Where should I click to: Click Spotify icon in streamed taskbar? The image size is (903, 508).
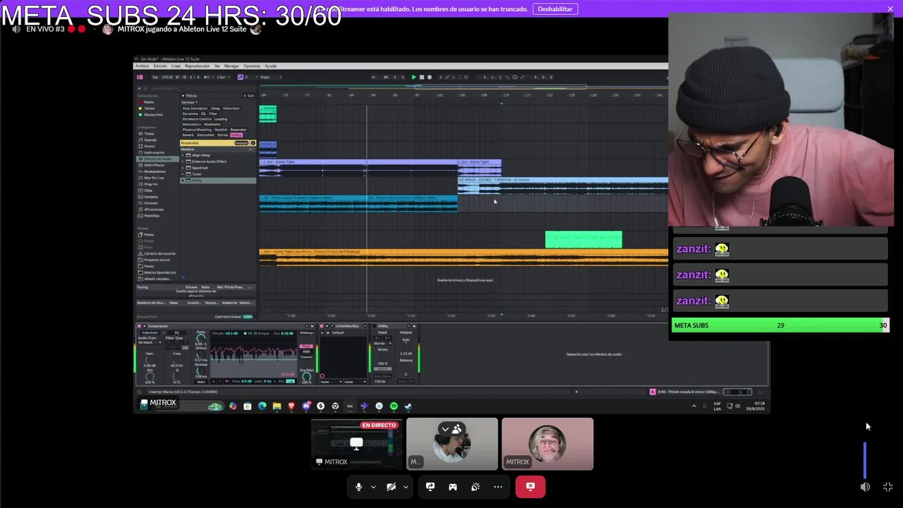[x=394, y=406]
